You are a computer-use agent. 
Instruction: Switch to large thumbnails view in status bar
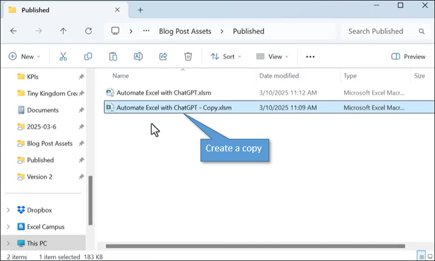[x=430, y=255]
